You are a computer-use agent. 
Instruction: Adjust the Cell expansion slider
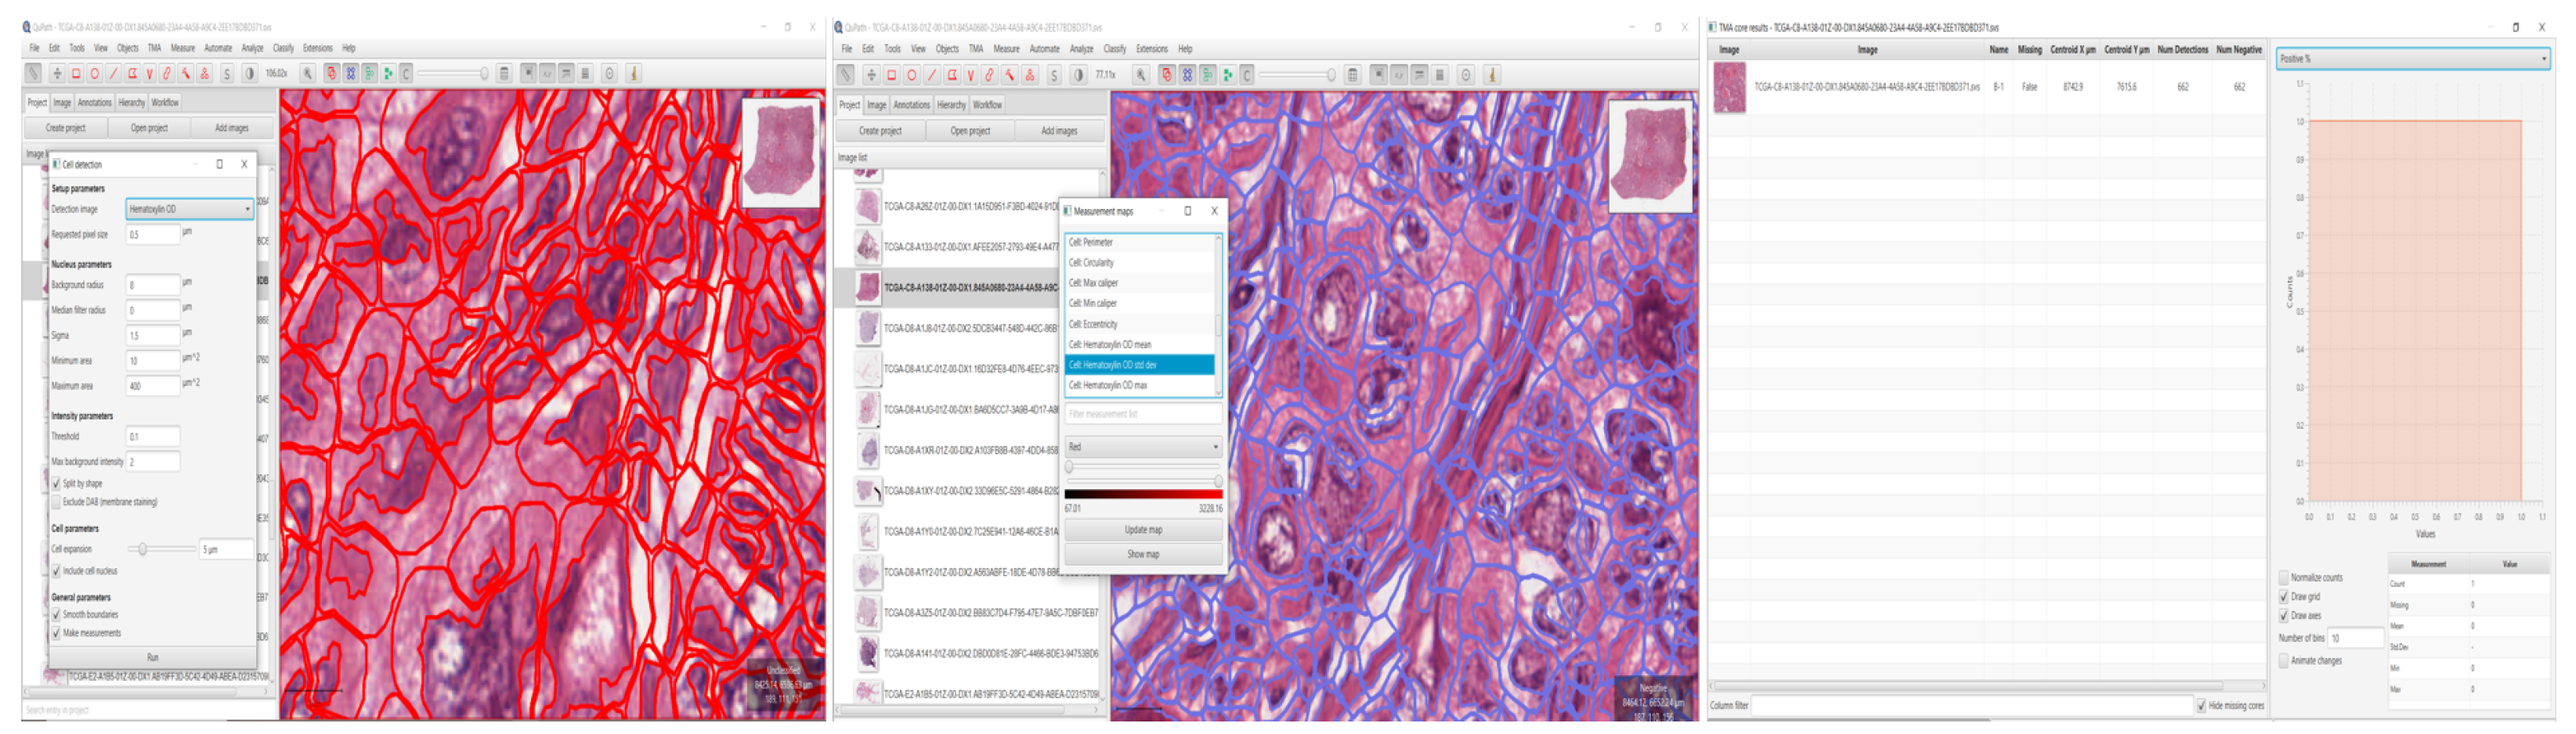pos(143,549)
